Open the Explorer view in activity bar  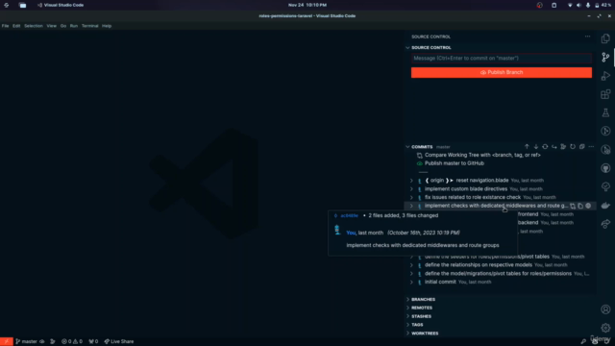pos(605,38)
